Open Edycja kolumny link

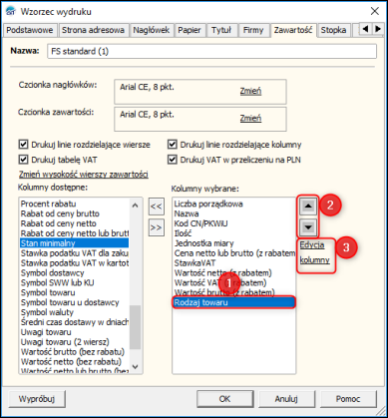point(315,252)
